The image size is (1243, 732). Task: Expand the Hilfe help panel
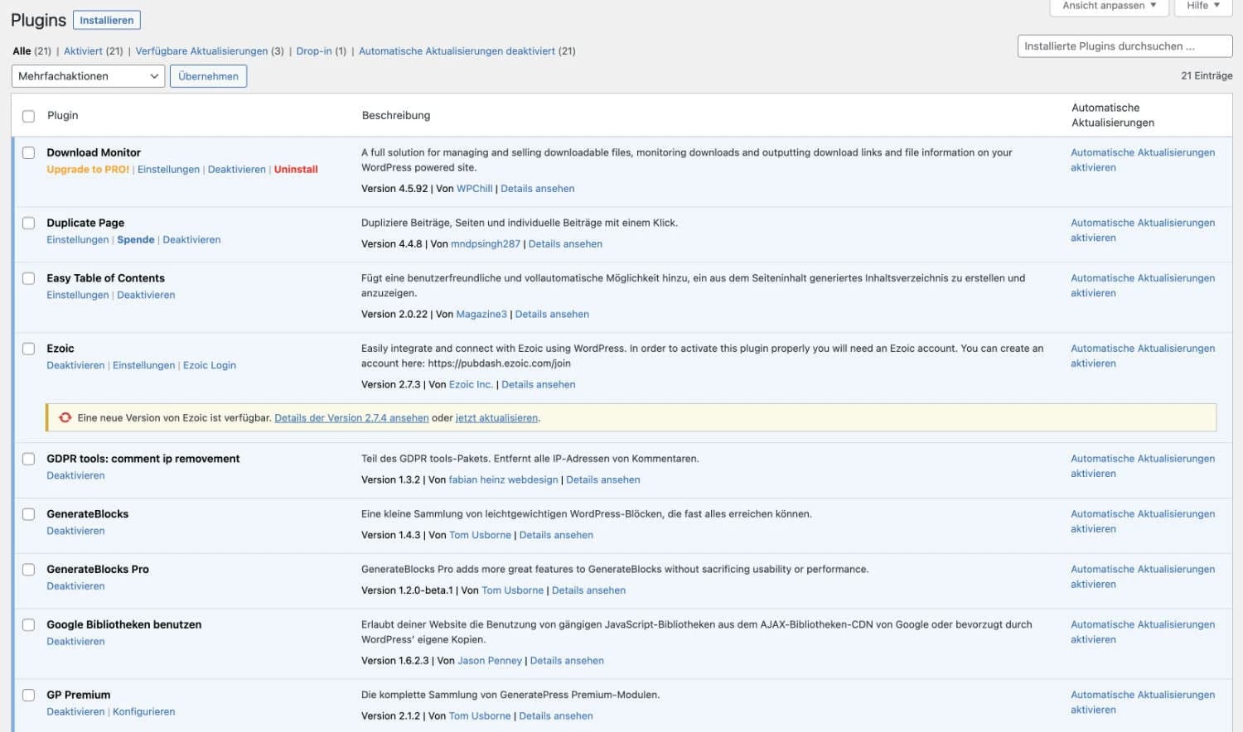(1202, 6)
